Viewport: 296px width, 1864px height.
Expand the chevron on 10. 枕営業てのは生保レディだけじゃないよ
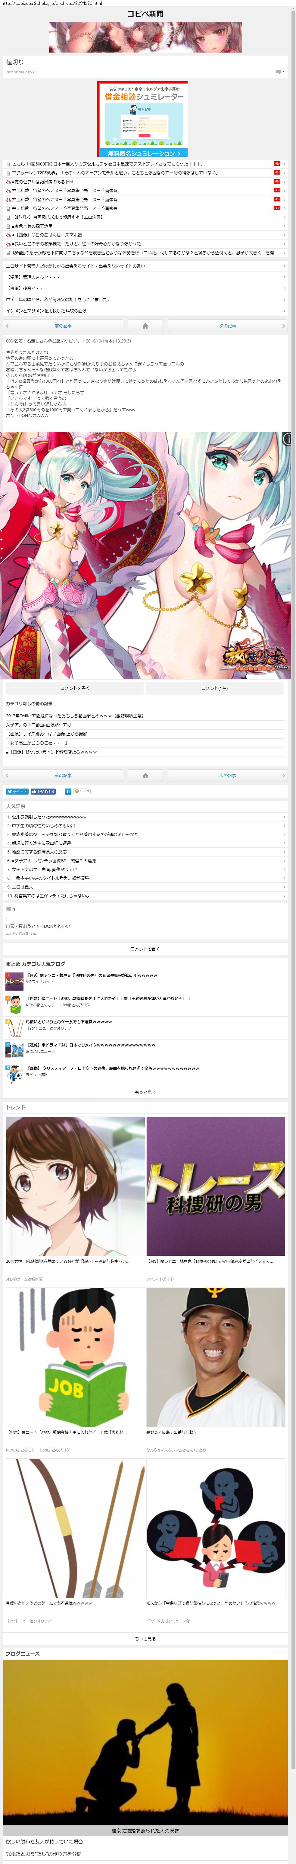click(285, 895)
